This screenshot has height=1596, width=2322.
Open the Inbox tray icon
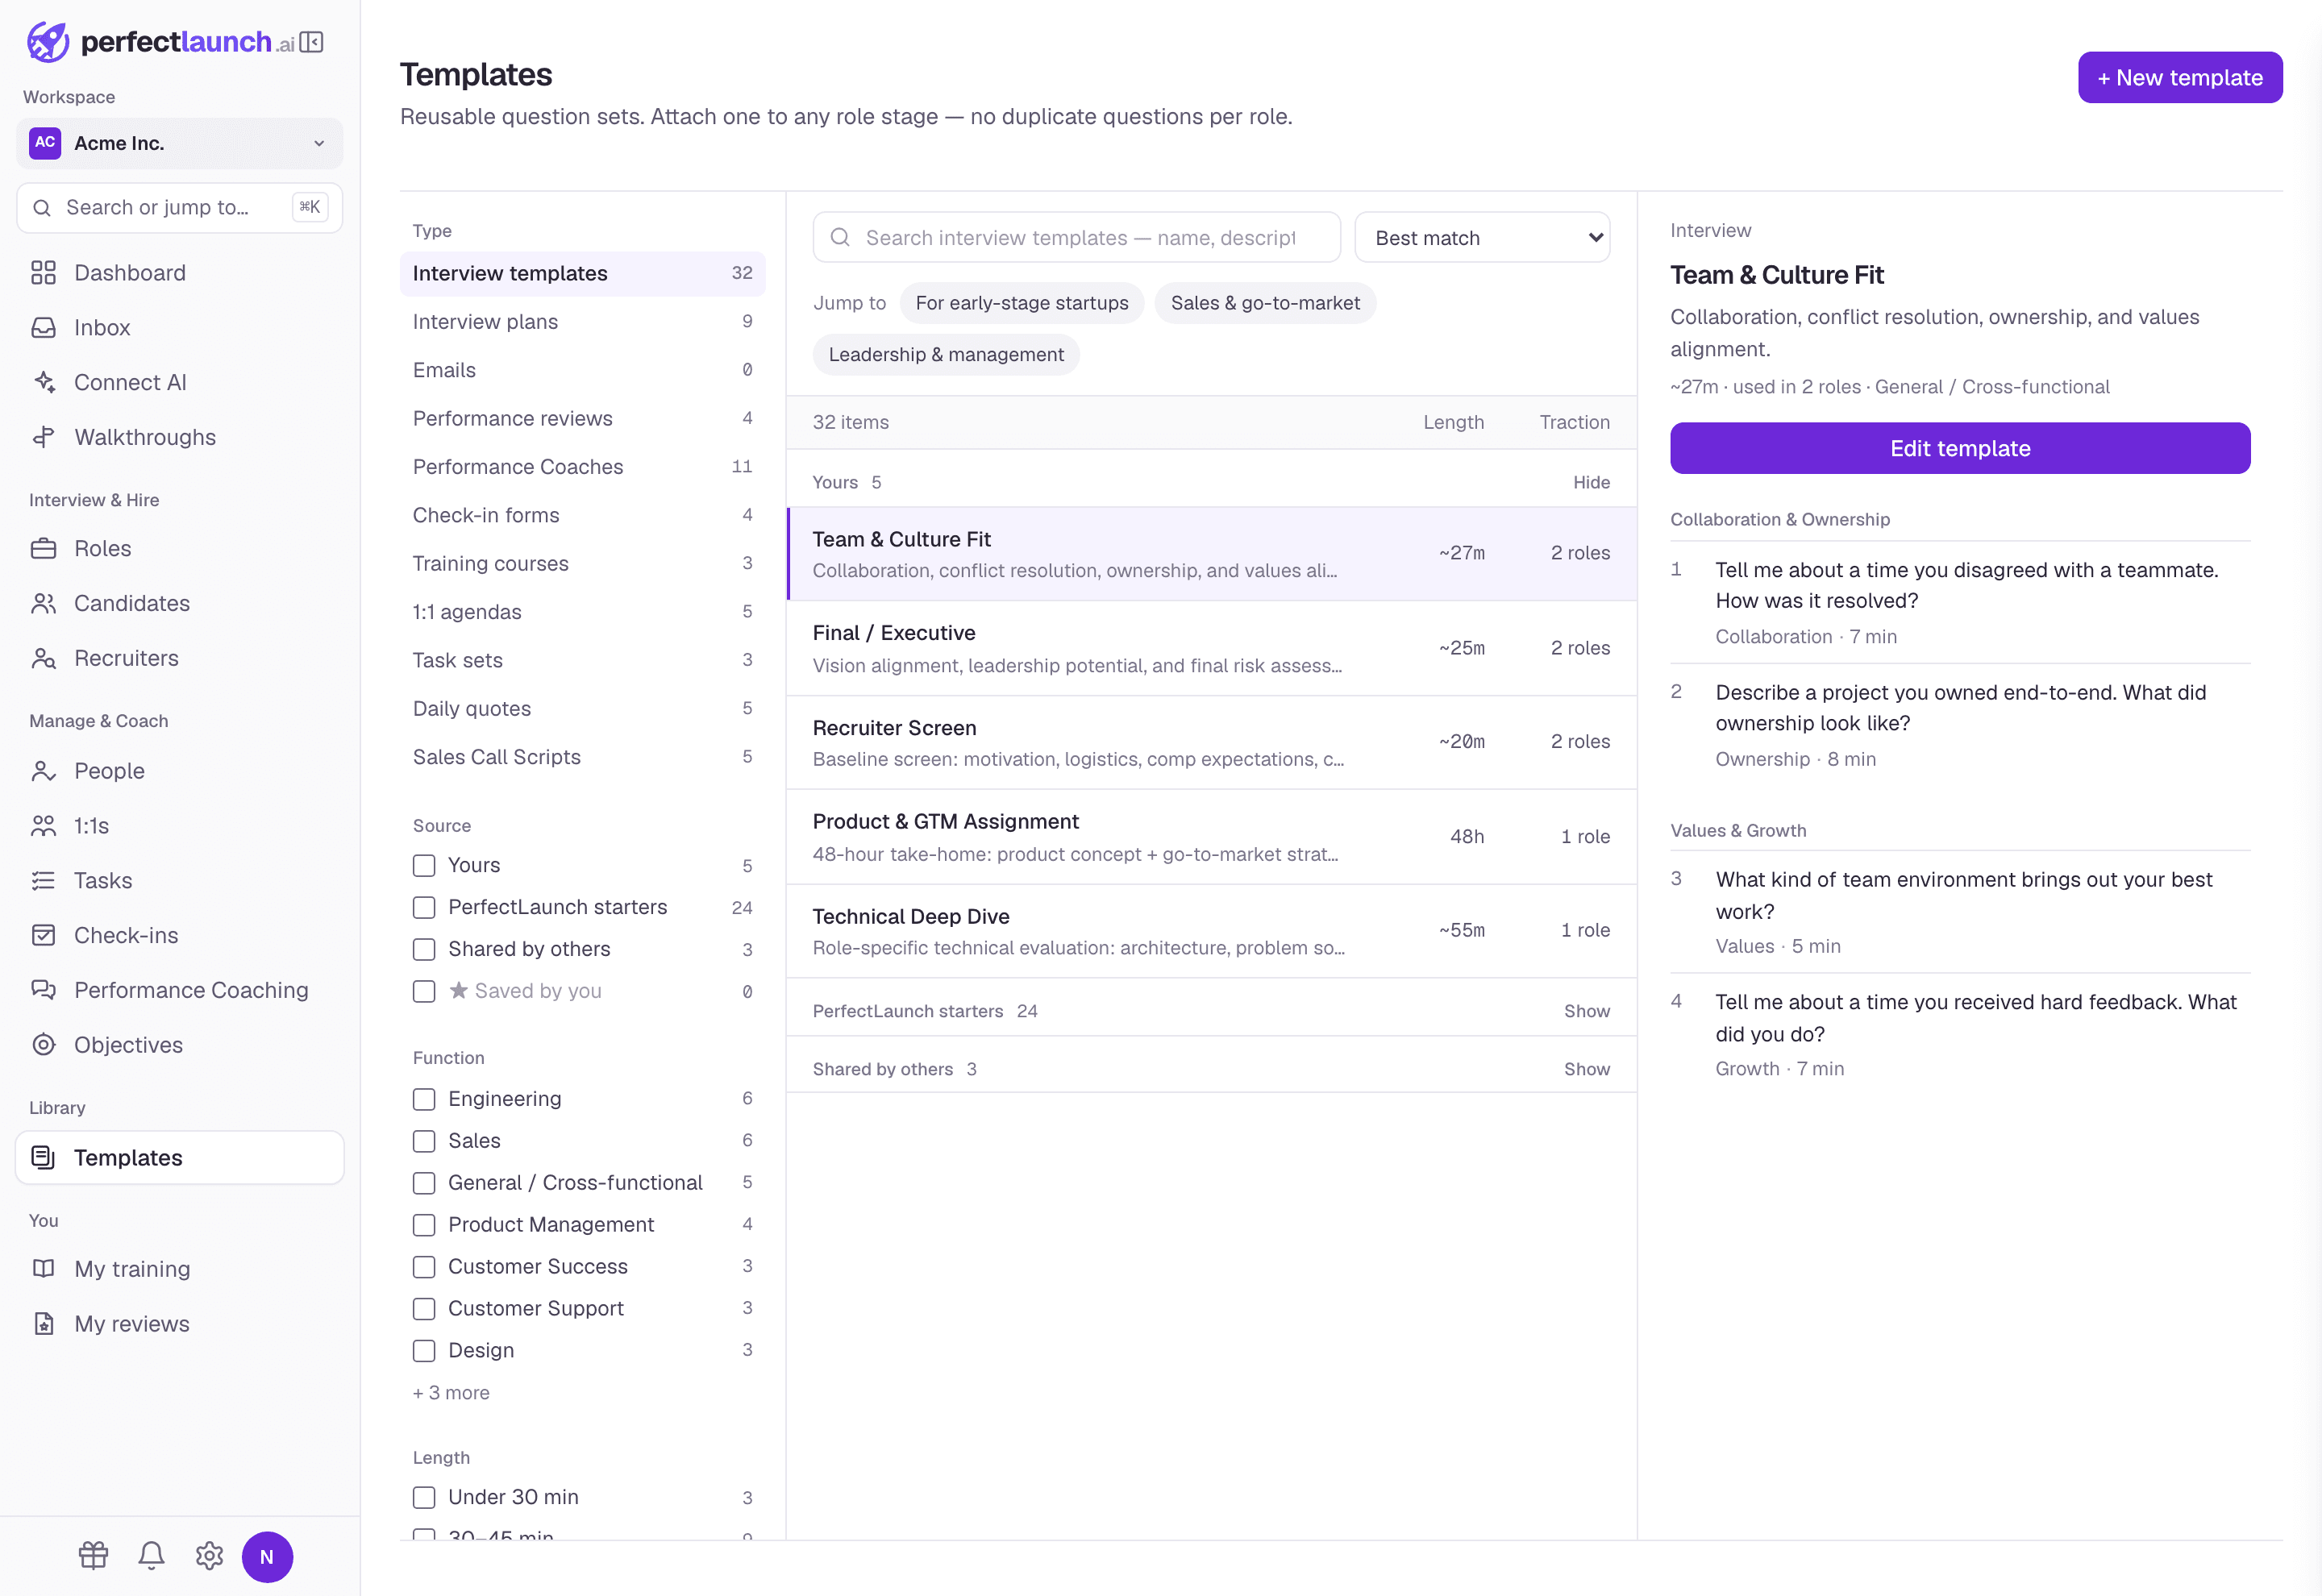[x=43, y=328]
